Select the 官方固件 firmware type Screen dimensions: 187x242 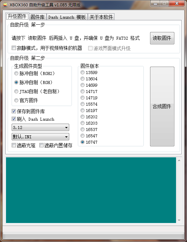tap(16, 100)
